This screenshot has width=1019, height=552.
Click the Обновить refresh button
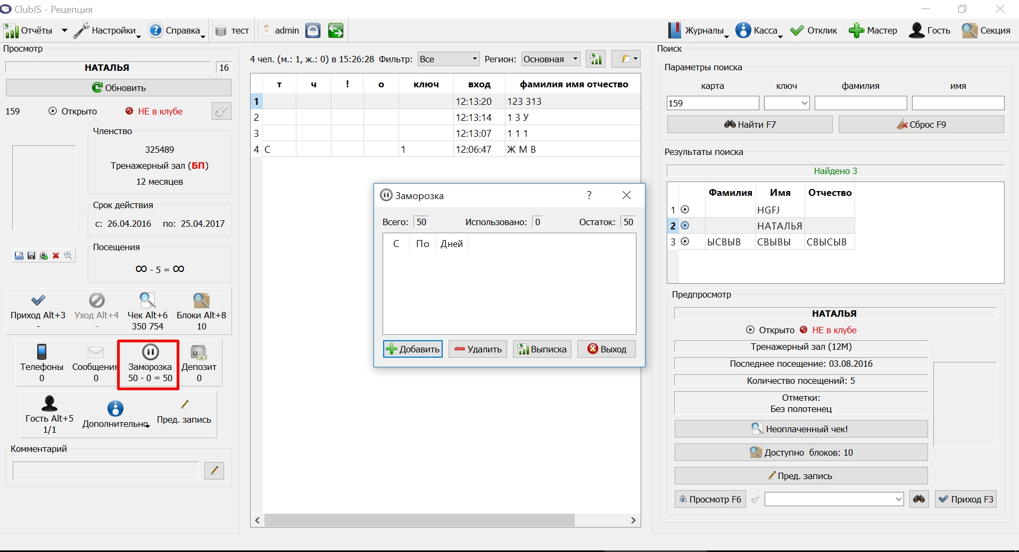coord(119,88)
